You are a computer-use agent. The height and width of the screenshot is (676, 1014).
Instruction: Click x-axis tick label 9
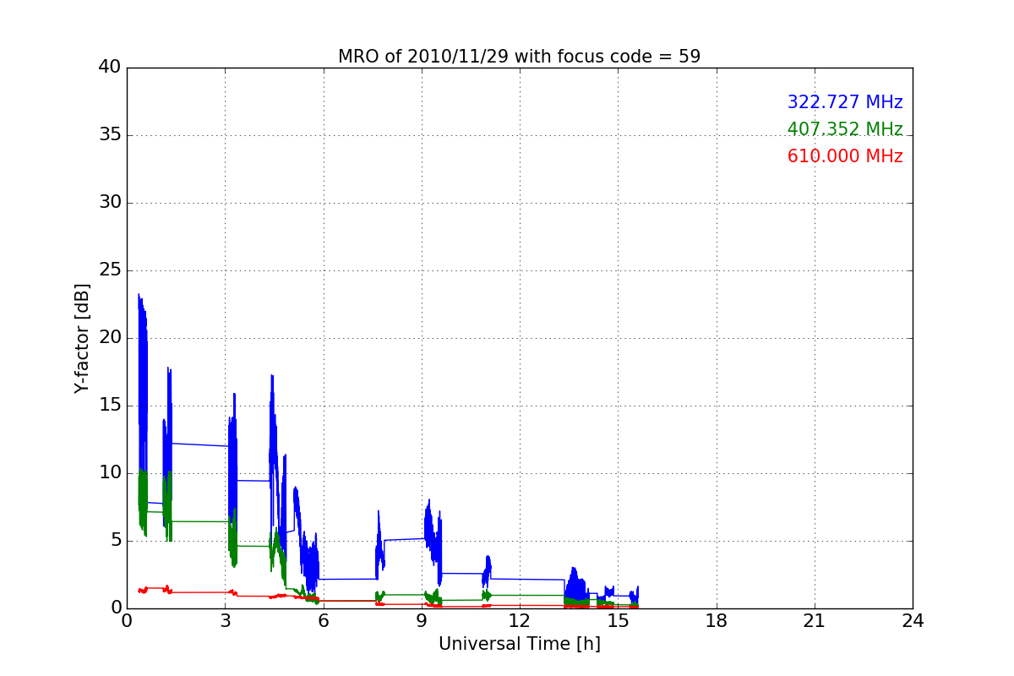coord(422,620)
